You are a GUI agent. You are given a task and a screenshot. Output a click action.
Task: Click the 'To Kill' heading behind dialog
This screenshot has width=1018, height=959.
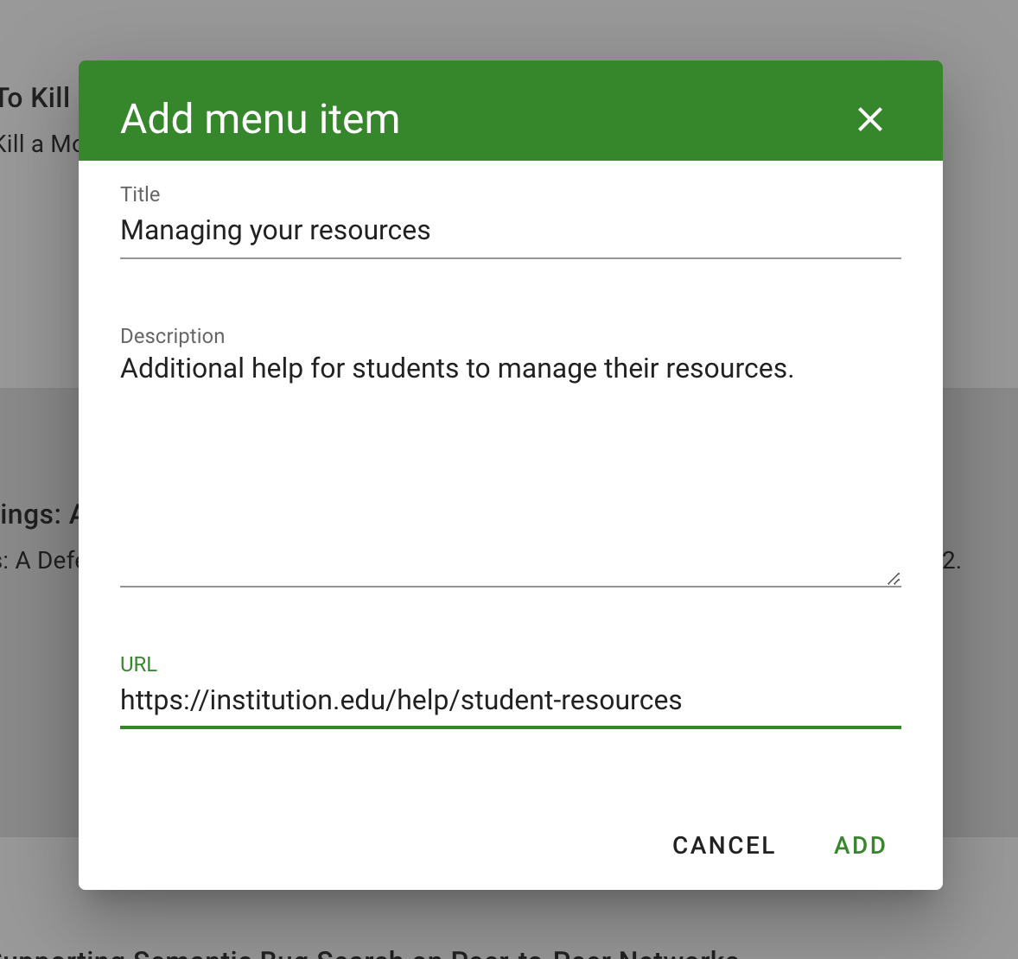pos(35,98)
